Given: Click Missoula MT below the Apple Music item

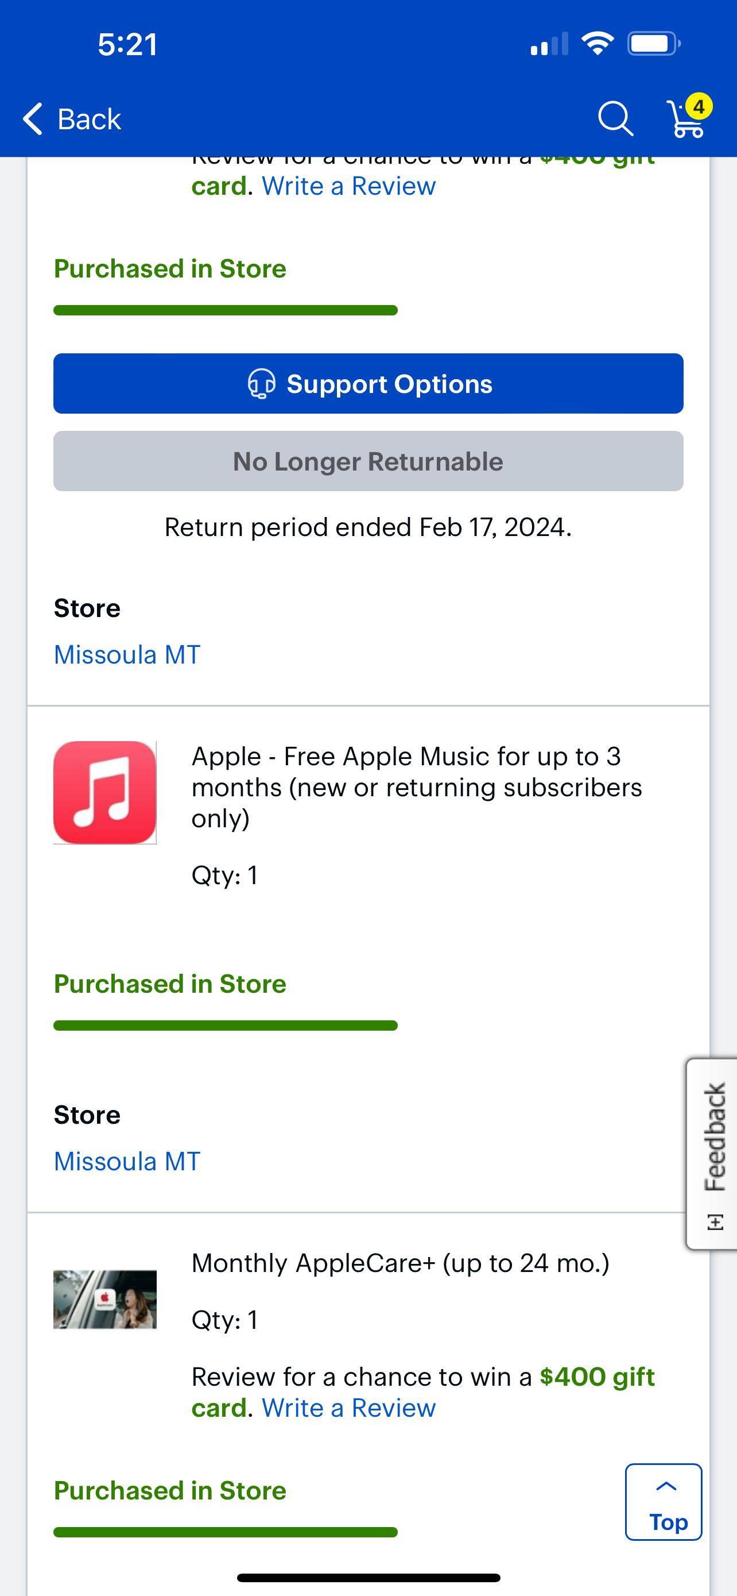Looking at the screenshot, I should [x=126, y=1161].
